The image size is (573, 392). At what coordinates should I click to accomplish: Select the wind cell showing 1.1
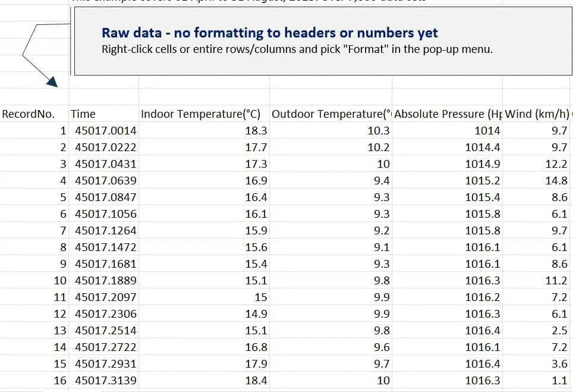tap(559, 380)
